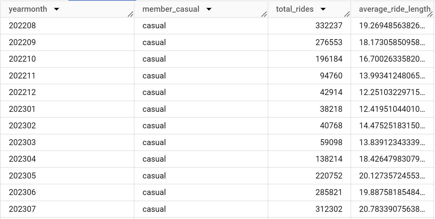The width and height of the screenshot is (435, 219).
Task: Open the total_rides column dropdown arrow
Action: tap(323, 9)
